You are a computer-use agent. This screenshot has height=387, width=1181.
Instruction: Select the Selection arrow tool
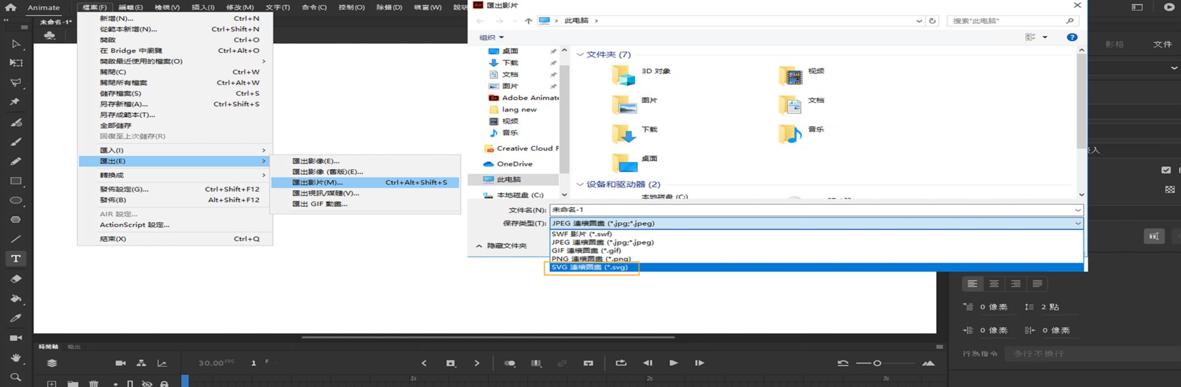16,44
